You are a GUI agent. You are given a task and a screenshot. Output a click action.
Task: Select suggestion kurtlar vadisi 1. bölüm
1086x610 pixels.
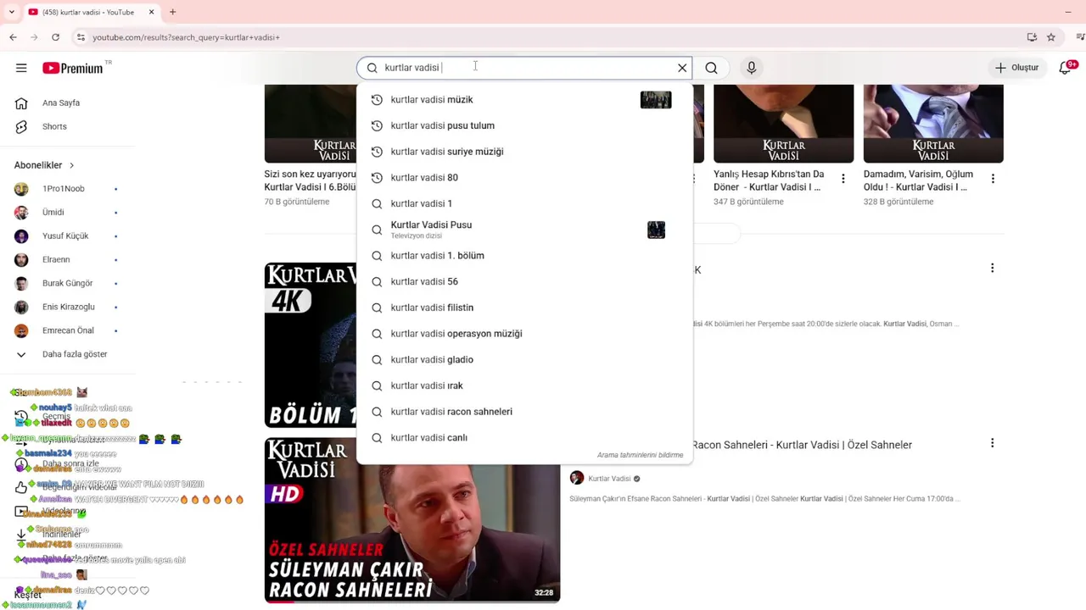tap(524, 256)
